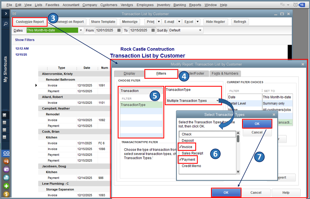Open the Reports menu
The height and width of the screenshot is (199, 310).
click(x=195, y=5)
